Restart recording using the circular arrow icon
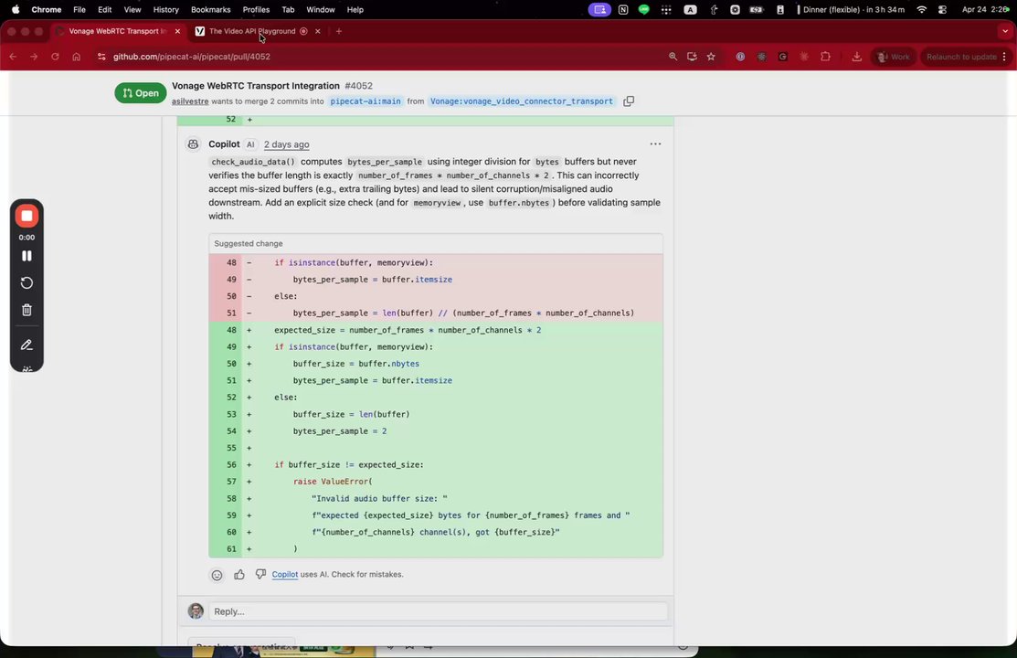Screen dimensions: 1017x658 click(26, 283)
